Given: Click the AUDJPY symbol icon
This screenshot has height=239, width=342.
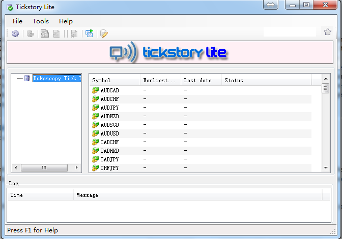Looking at the screenshot, I should pos(96,108).
